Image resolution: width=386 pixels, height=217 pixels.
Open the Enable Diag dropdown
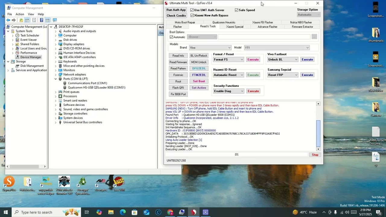(x=229, y=91)
